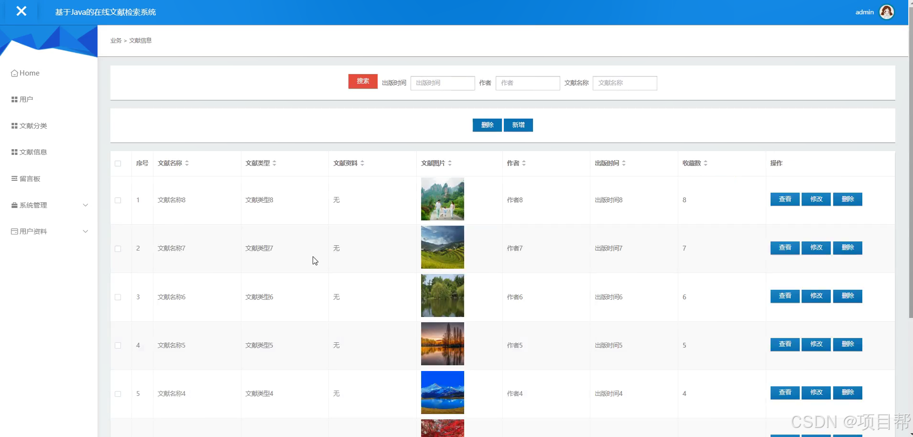Open 用户 in the sidebar
This screenshot has height=437, width=913.
click(22, 99)
